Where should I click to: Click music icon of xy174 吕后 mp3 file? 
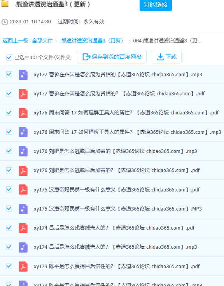click(x=23, y=247)
